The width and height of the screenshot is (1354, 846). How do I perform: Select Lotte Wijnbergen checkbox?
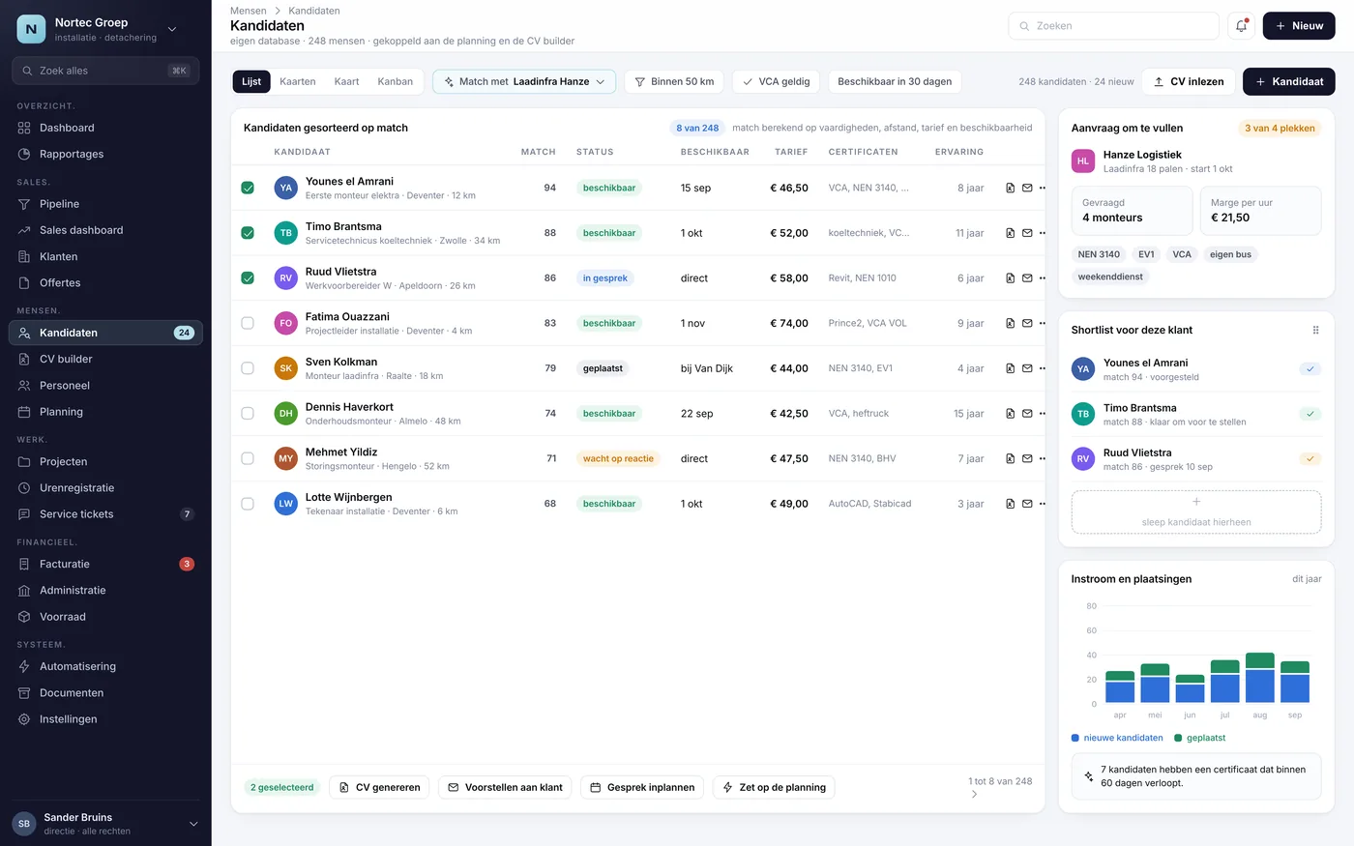248,504
